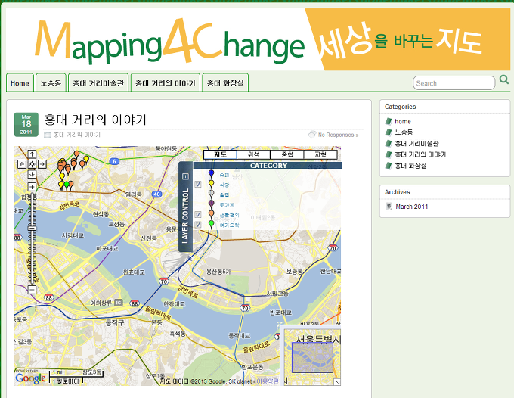Screen dimensions: 514x398
Task: Open the 이용약관 terms link on map
Action: (x=268, y=381)
